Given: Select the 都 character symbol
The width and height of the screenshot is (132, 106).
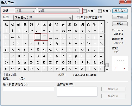Looking at the screenshot, I should (50, 24).
